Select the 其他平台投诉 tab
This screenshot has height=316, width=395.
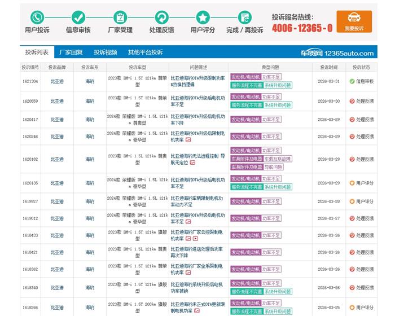[x=145, y=52]
